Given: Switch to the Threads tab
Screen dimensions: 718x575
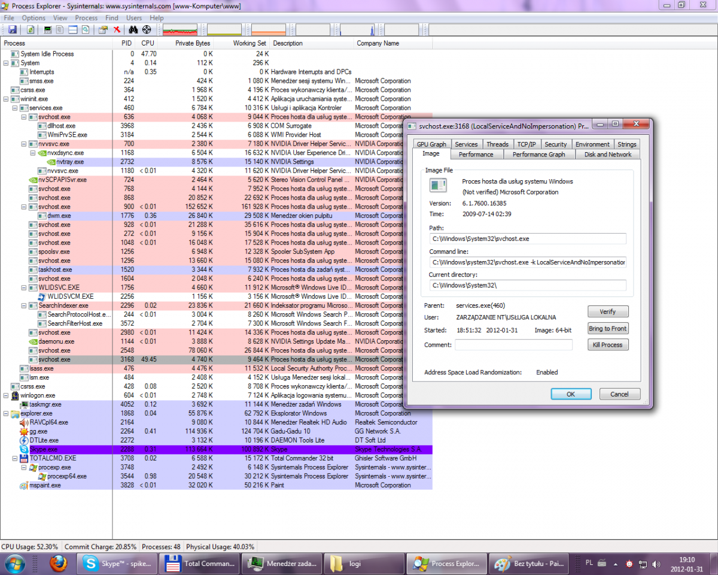Looking at the screenshot, I should (x=497, y=144).
